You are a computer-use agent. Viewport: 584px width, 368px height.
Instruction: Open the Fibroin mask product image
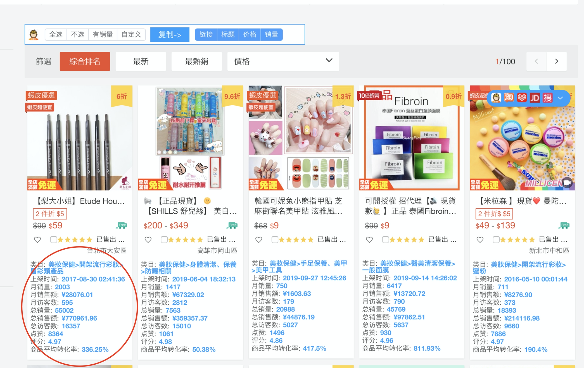pos(412,138)
